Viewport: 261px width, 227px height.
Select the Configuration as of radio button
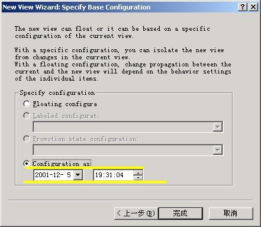27,164
